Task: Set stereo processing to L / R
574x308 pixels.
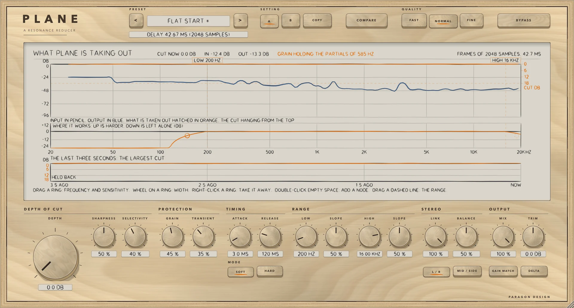Action: click(436, 272)
